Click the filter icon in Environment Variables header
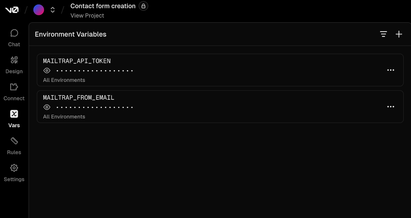 pos(383,34)
